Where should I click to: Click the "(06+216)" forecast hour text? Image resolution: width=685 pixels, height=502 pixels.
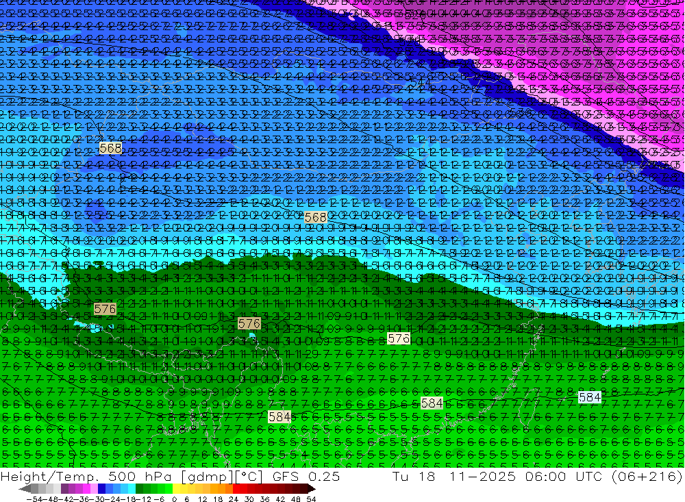(647, 476)
